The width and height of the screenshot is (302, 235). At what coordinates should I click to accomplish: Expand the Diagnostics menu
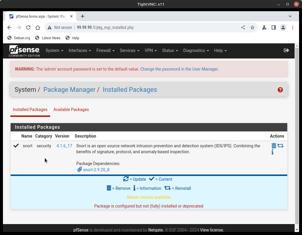pos(196,50)
